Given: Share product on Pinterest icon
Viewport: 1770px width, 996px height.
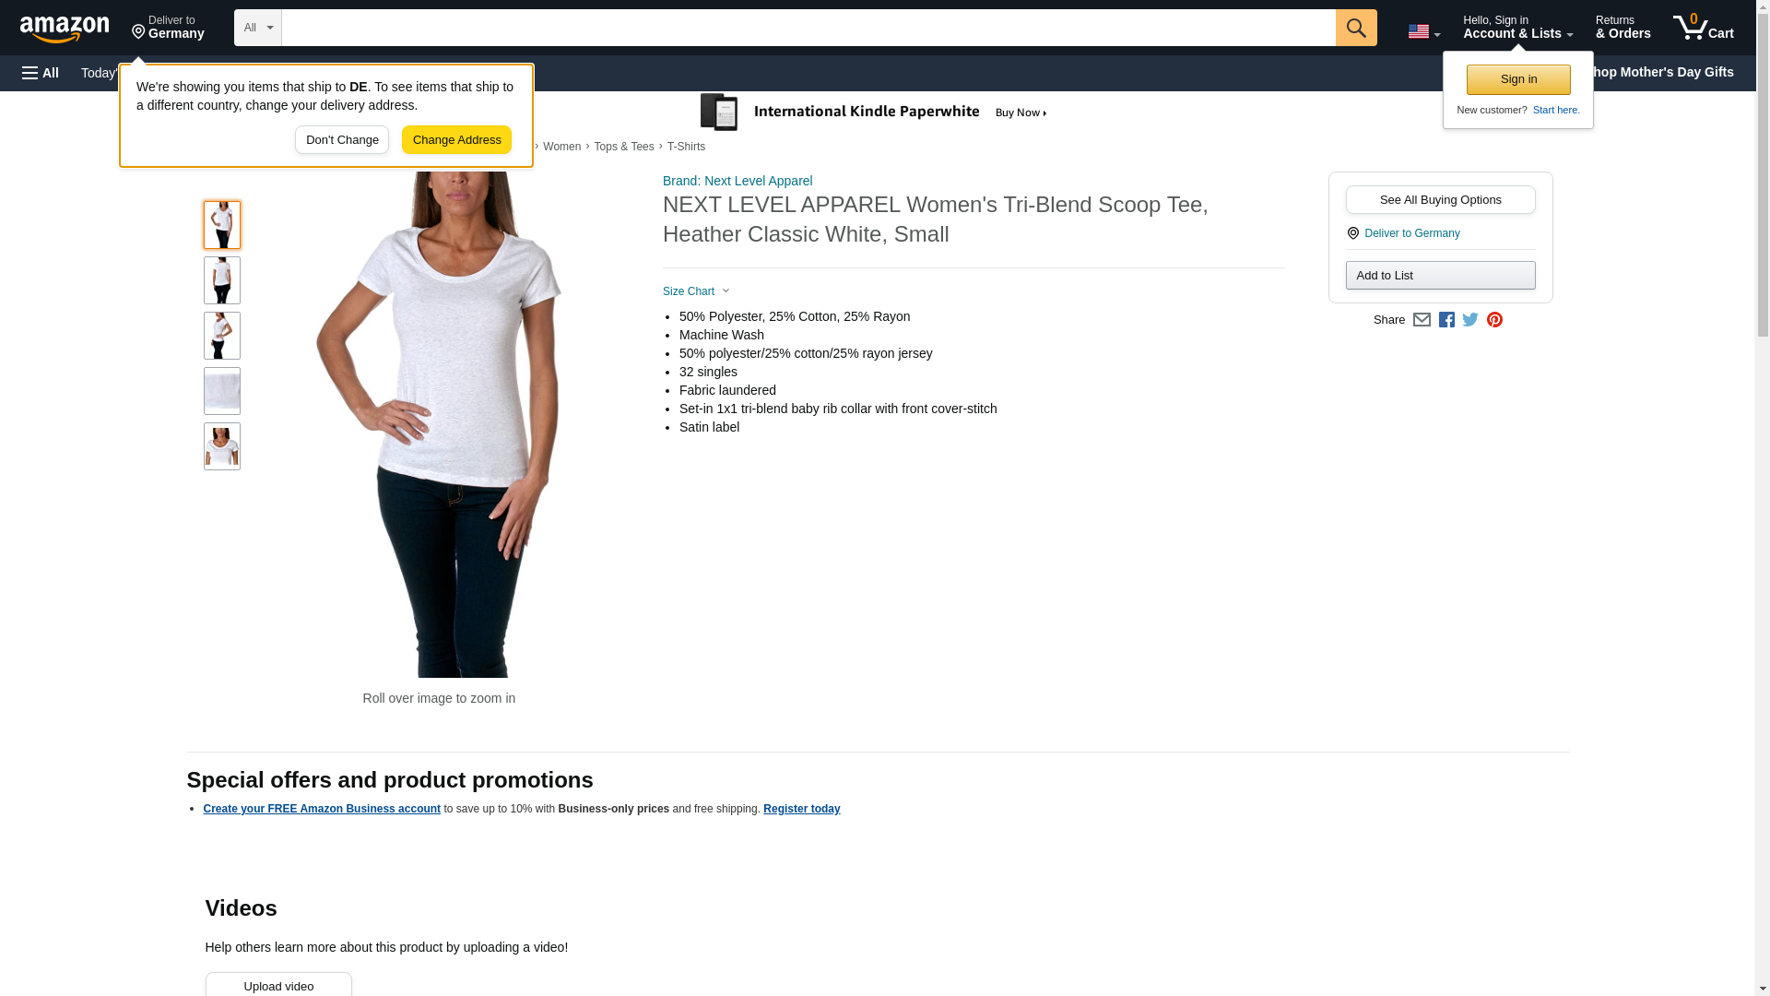Looking at the screenshot, I should 1494,320.
